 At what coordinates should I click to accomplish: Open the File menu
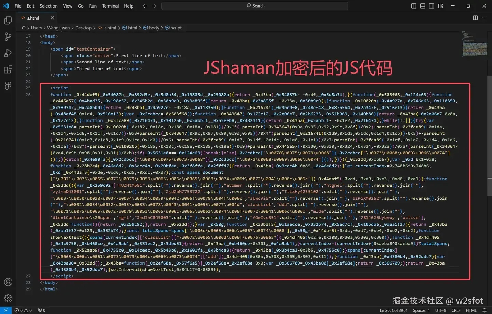(18, 6)
